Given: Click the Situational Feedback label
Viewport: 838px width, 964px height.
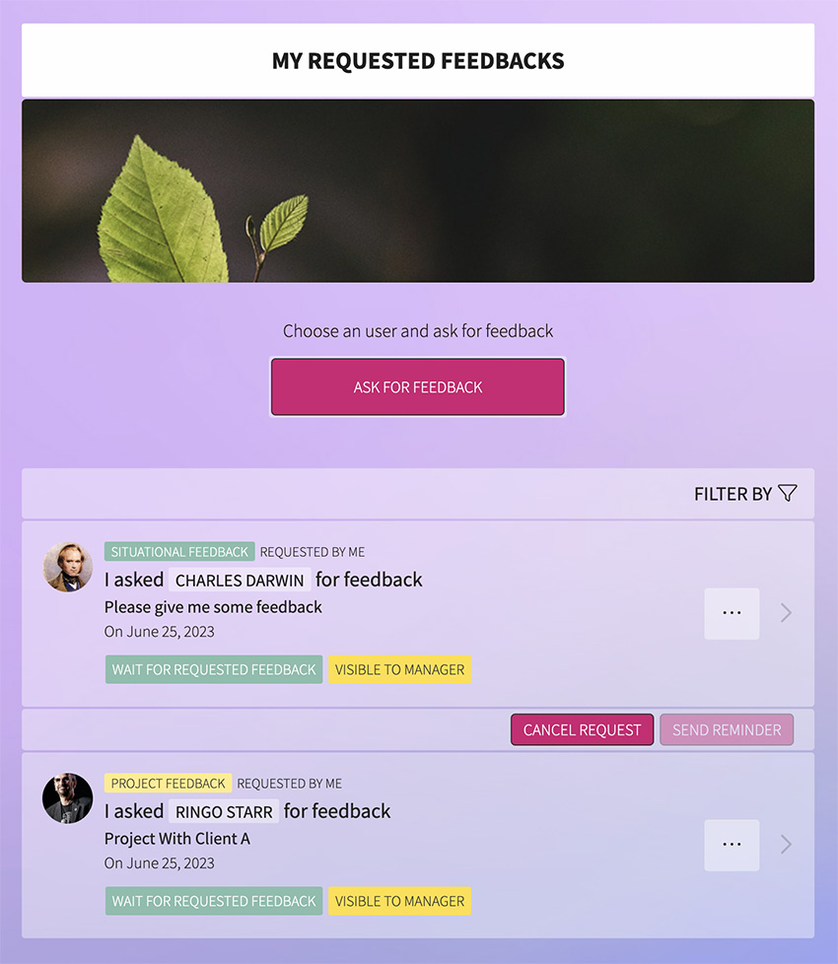Looking at the screenshot, I should pos(179,551).
